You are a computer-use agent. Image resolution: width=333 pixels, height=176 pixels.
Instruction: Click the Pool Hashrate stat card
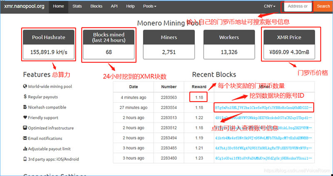click(49, 44)
